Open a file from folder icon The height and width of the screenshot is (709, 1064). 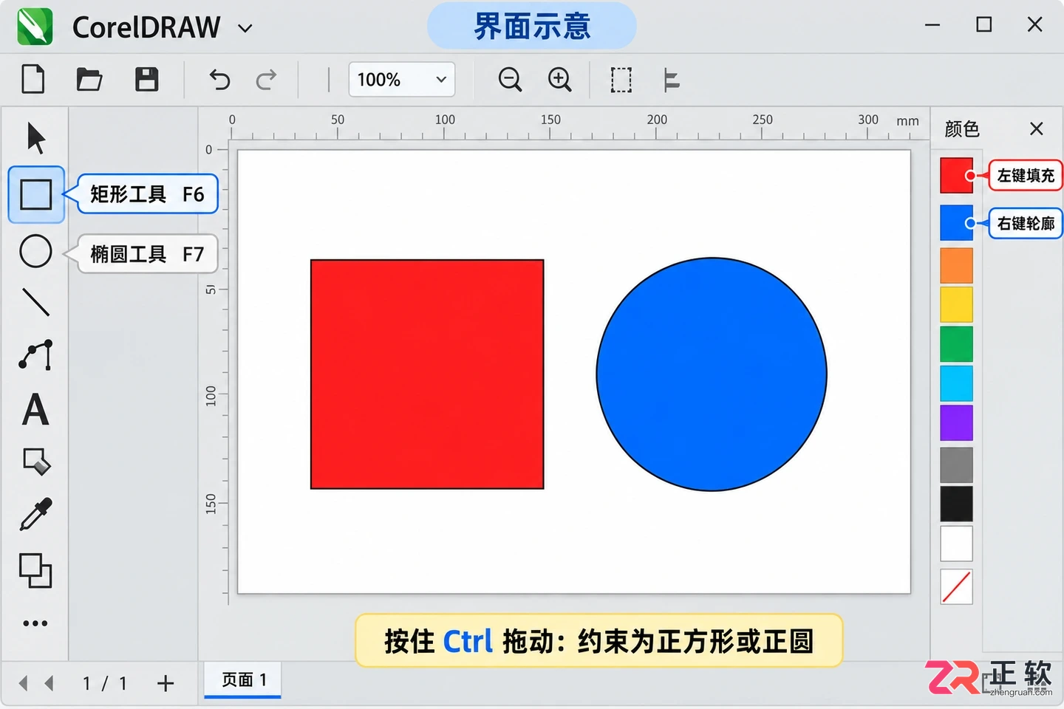pyautogui.click(x=89, y=79)
